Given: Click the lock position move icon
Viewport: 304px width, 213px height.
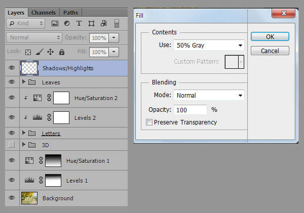Looking at the screenshot, I should tap(50, 52).
